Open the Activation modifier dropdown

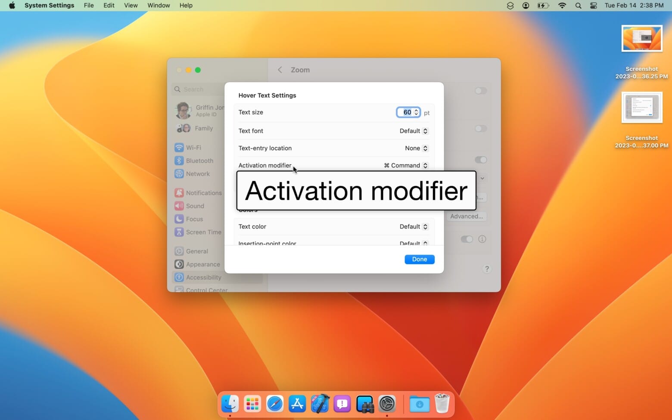click(405, 165)
